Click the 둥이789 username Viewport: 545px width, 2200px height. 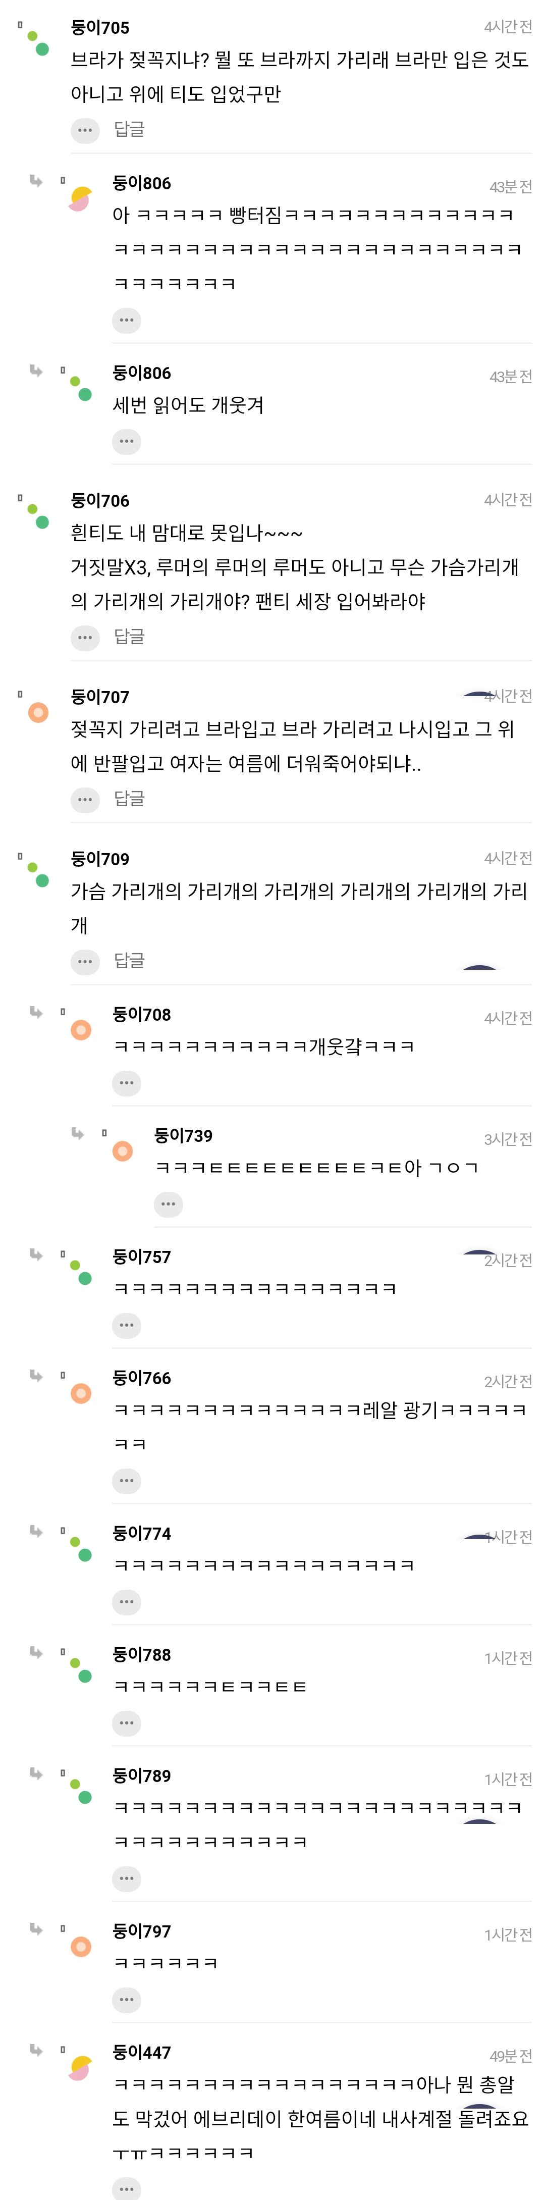point(142,1775)
